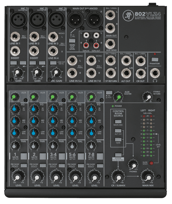Click the MIC 1 XLR input jack
The height and width of the screenshot is (204, 172).
pyautogui.click(x=19, y=19)
